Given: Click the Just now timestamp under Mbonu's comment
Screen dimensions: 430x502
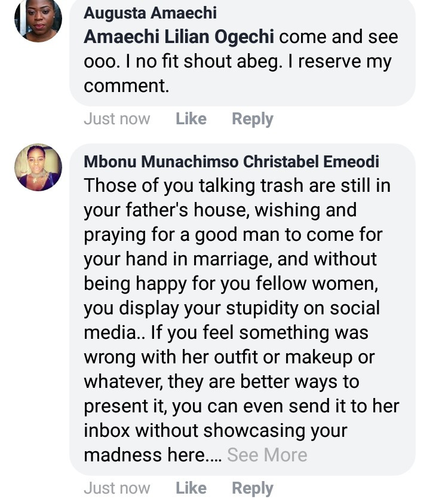Looking at the screenshot, I should [116, 488].
